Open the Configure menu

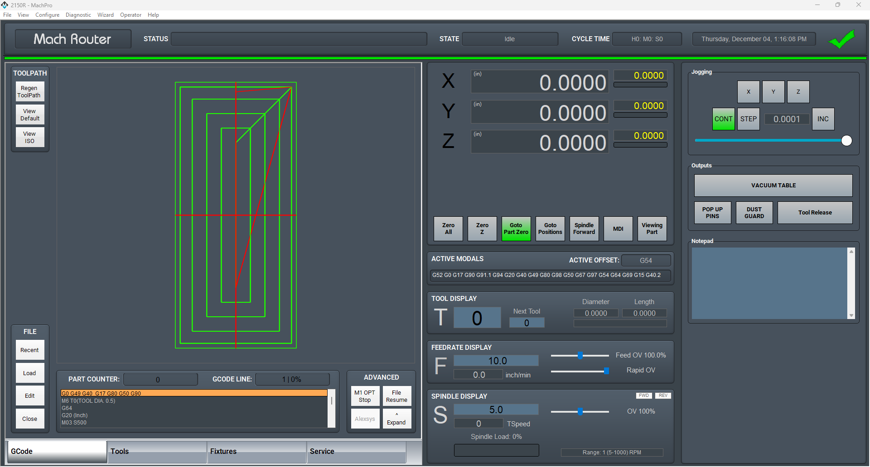click(47, 14)
